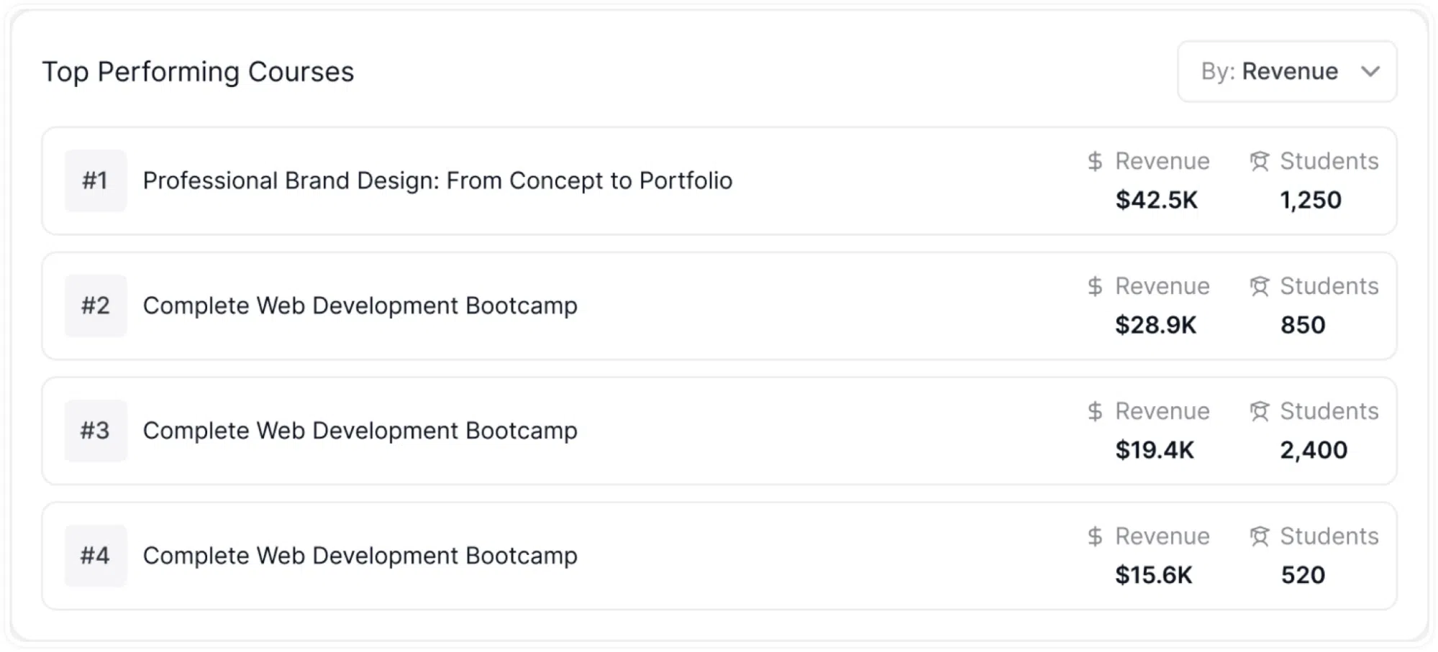Open #4 Complete Web Development Bootcamp course

(360, 556)
